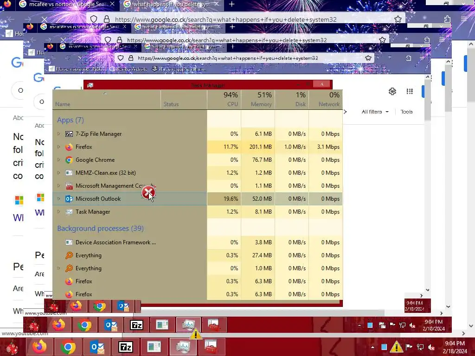Click the 3.1 Mbps network cell
Viewport: 475px width, 356px height.
point(326,147)
